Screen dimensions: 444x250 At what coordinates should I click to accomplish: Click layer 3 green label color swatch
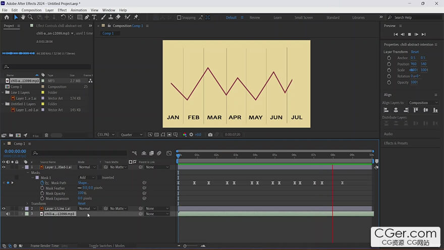coord(27,214)
